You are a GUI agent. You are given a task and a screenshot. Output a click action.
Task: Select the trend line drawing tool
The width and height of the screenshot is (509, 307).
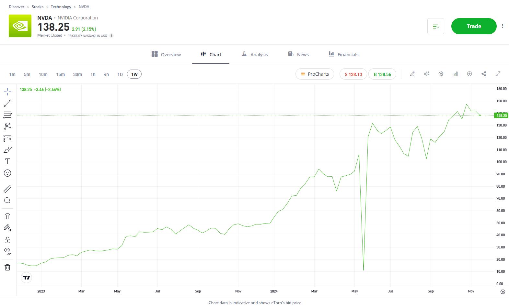pyautogui.click(x=7, y=103)
